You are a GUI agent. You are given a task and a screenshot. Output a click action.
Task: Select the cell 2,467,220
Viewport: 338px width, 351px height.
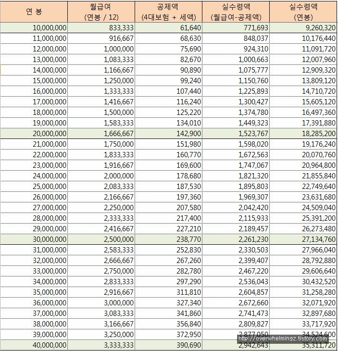(x=236, y=271)
